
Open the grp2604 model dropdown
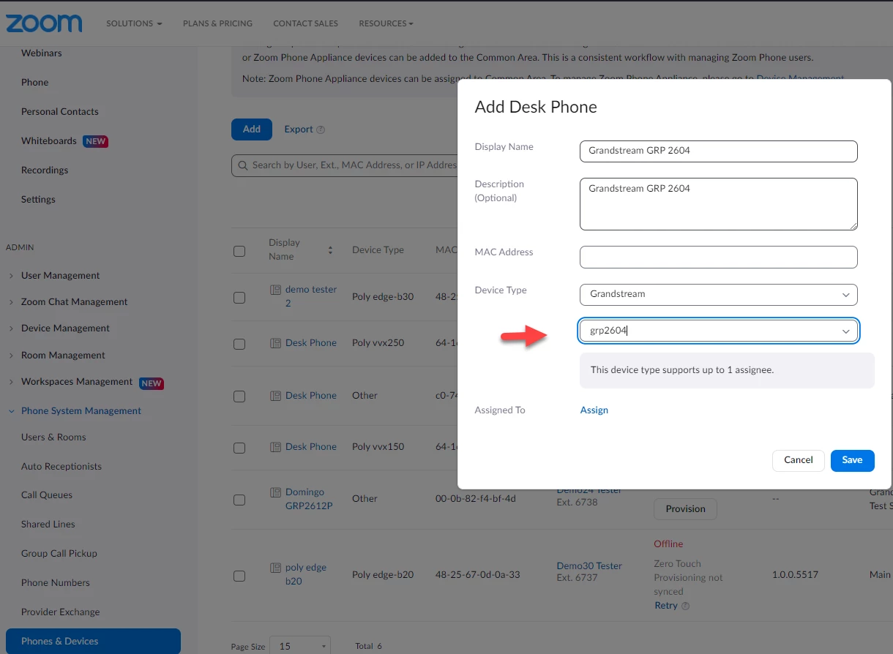(x=718, y=331)
